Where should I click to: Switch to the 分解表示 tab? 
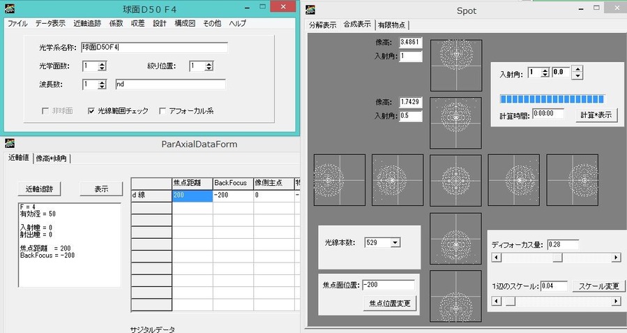[323, 25]
